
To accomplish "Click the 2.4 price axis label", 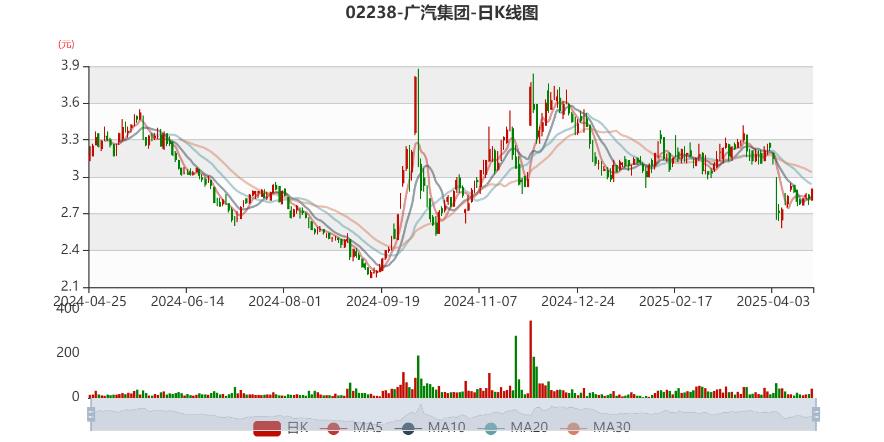I will tap(70, 250).
